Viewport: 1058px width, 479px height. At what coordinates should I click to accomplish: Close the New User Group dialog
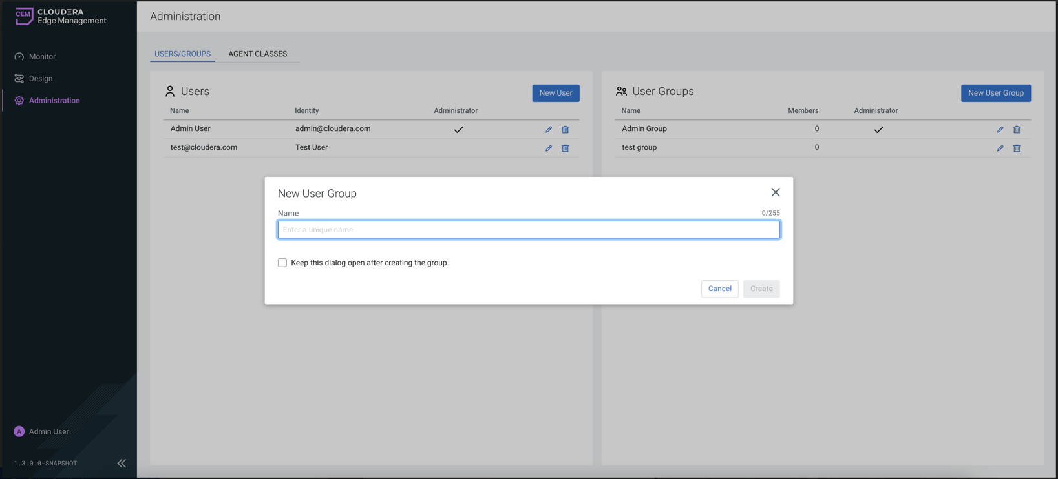click(775, 192)
